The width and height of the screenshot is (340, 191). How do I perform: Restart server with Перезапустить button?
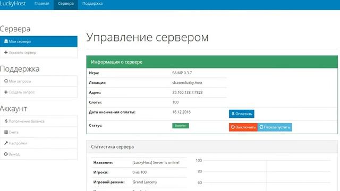(x=275, y=127)
